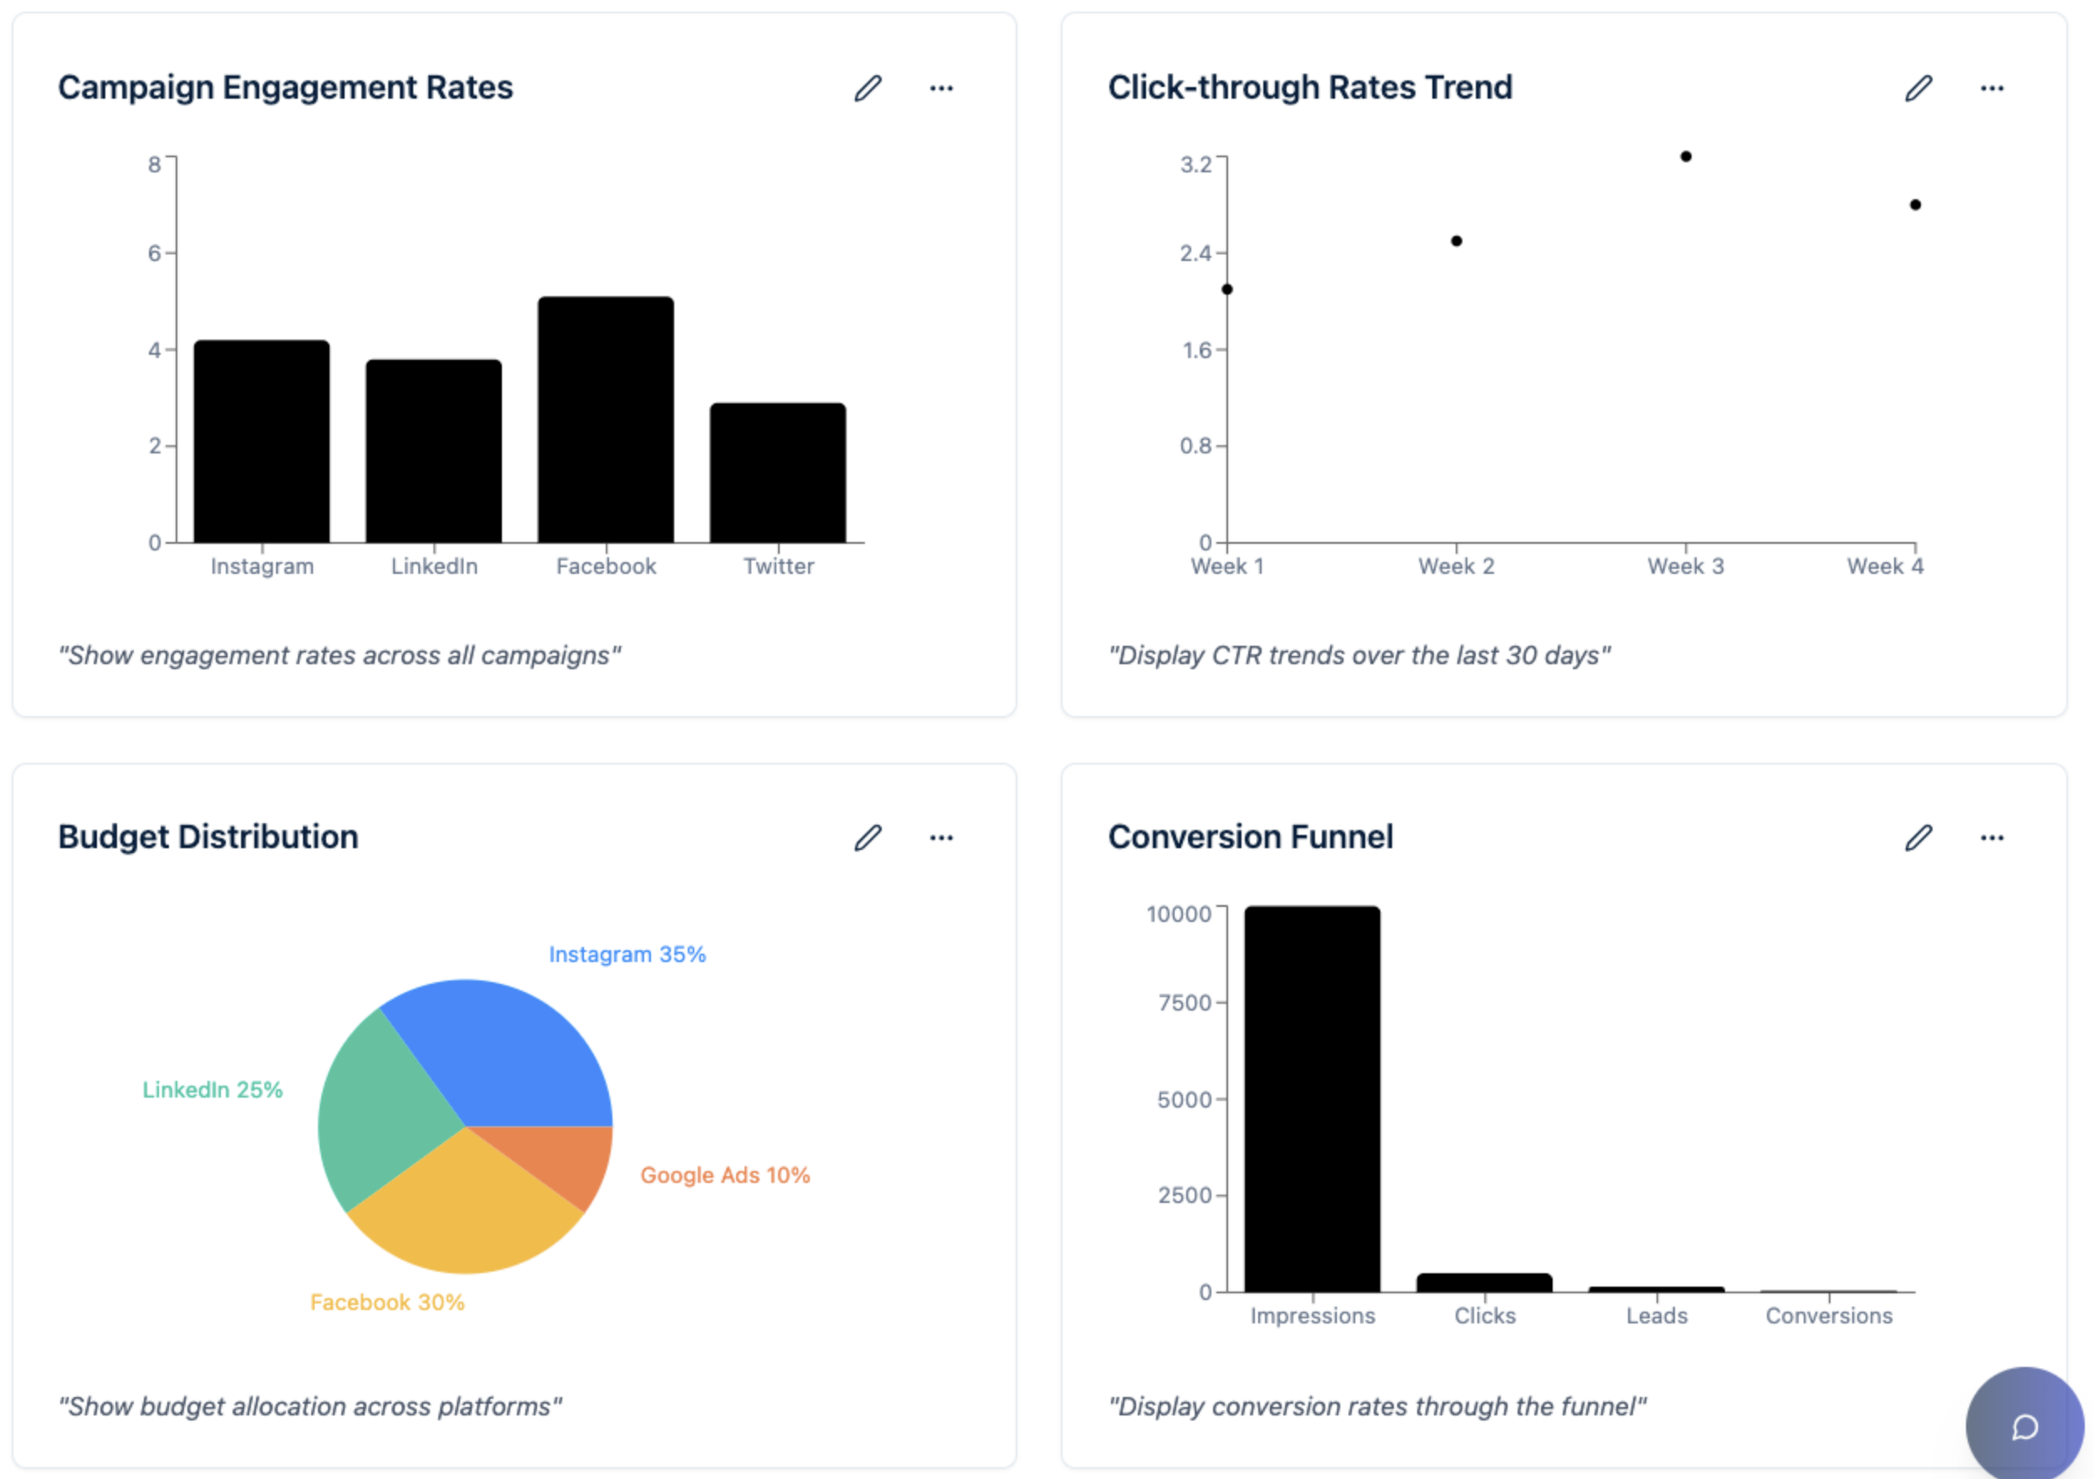Select the Twitter engagement bar

pyautogui.click(x=778, y=473)
